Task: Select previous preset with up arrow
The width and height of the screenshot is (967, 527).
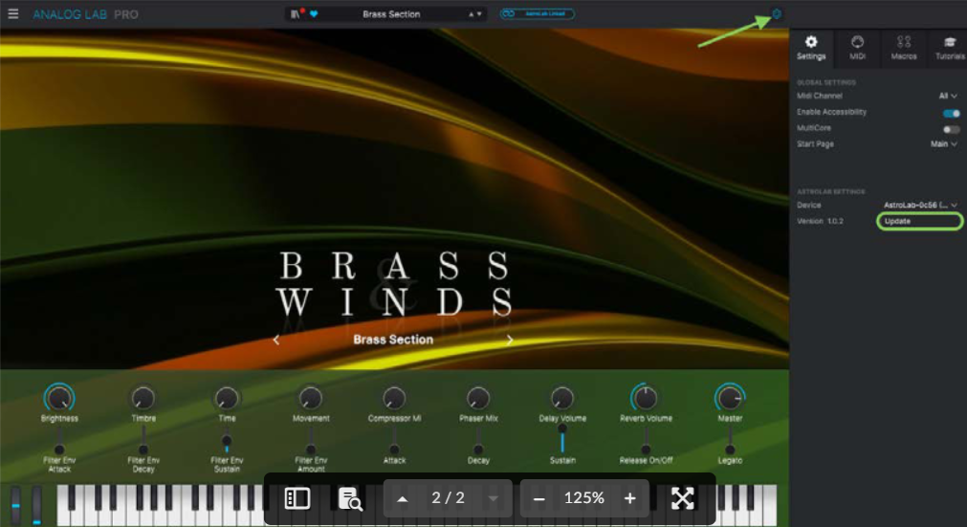Action: click(472, 14)
